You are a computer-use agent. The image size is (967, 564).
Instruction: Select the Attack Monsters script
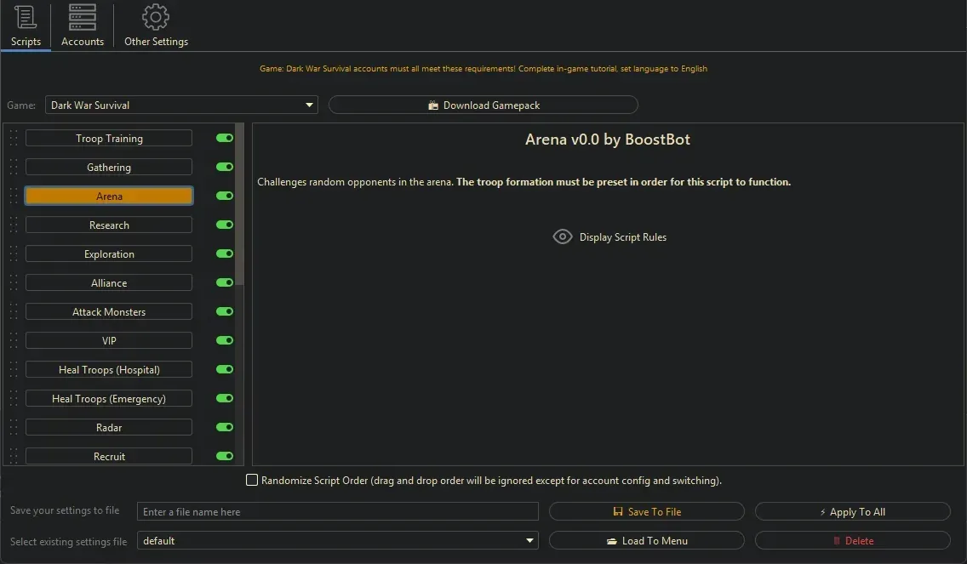click(x=109, y=312)
